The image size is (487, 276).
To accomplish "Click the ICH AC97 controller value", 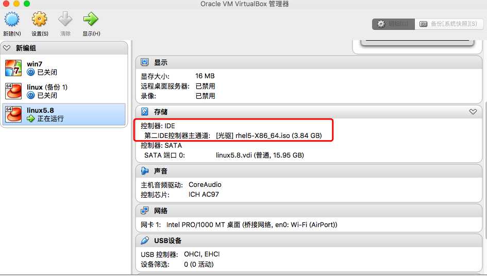I will coord(204,195).
